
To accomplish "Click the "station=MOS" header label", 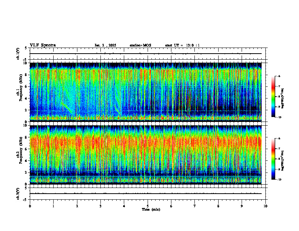I will tap(140, 45).
